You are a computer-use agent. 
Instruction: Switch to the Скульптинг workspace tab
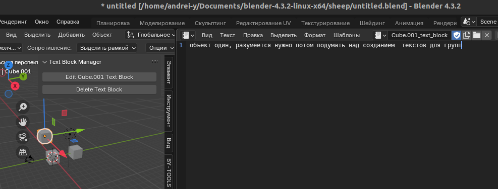pos(210,23)
